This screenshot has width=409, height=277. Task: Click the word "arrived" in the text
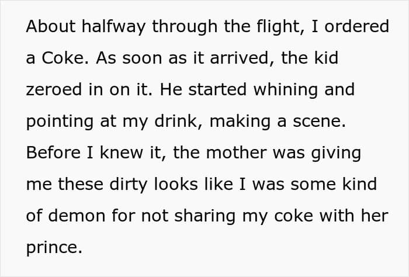click(239, 58)
